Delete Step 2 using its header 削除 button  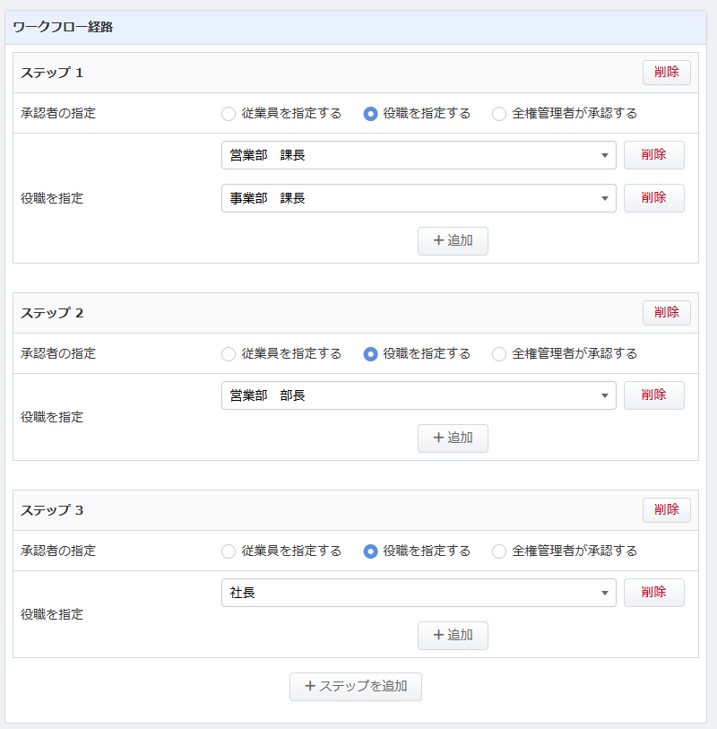(666, 313)
